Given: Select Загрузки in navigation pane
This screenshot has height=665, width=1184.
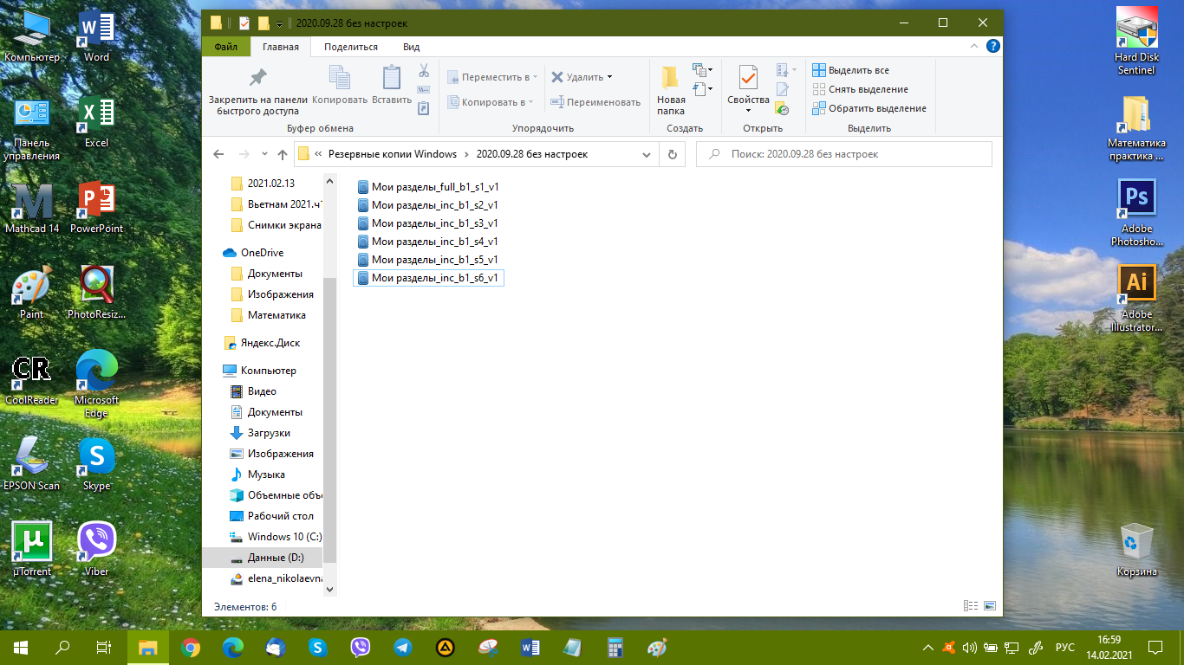Looking at the screenshot, I should coord(263,433).
